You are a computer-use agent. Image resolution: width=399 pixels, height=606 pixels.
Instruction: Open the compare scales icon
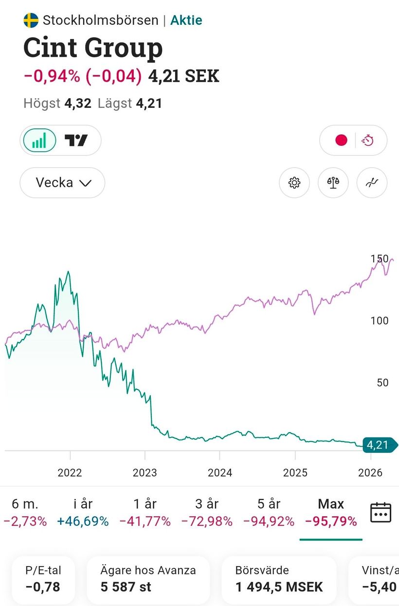333,183
